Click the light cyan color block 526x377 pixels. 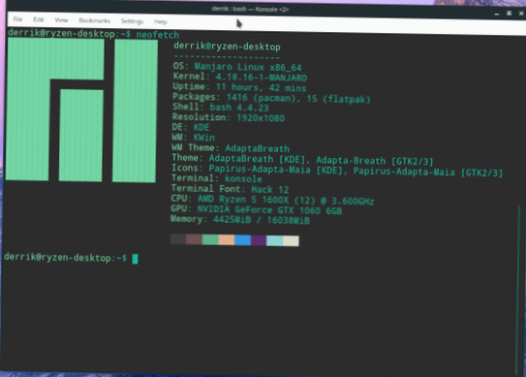click(x=275, y=240)
